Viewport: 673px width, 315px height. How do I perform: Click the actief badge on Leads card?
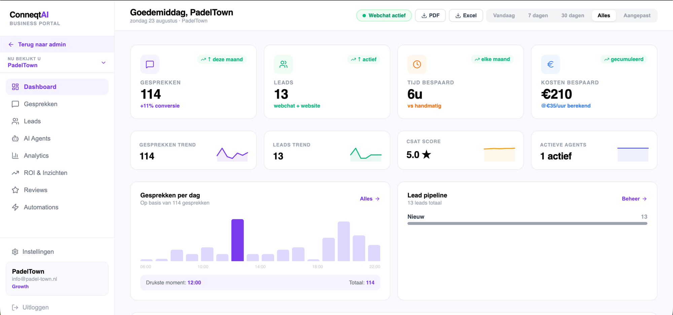[364, 59]
